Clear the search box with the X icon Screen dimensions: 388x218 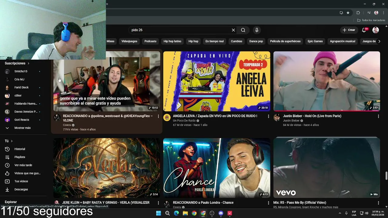click(x=233, y=30)
